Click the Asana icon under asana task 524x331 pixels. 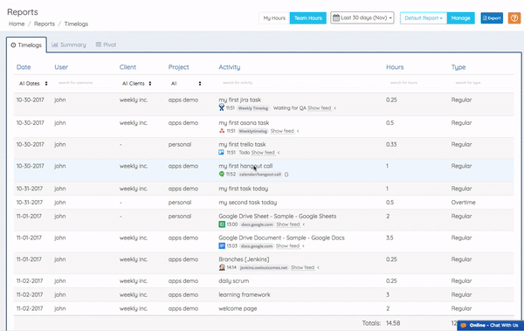pyautogui.click(x=222, y=131)
